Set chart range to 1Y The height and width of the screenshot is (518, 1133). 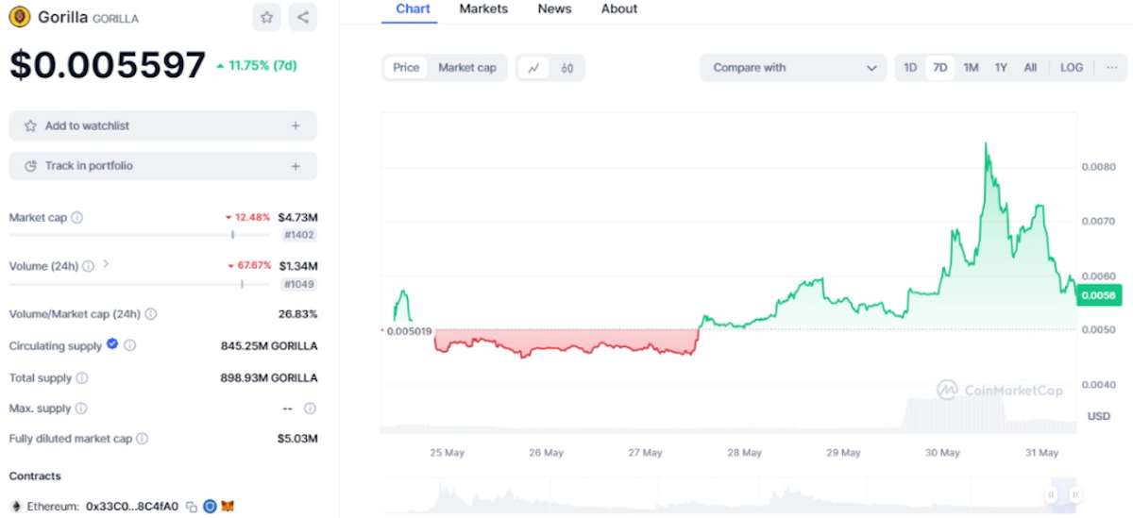pos(1001,68)
